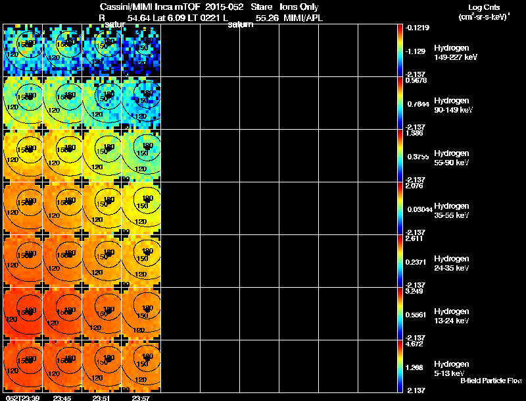
Task: Click the 'Hydrogen 90-149 keV' label
Action: pyautogui.click(x=454, y=105)
